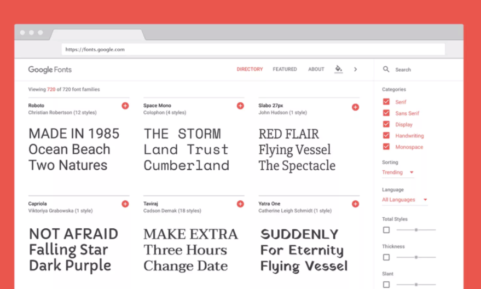
Task: Open the Space Mono font family name
Action: (x=157, y=105)
